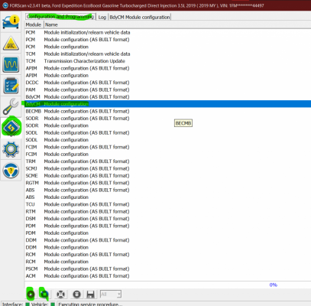The height and width of the screenshot is (306, 311).
Task: Click the floppy disk save icon
Action: coord(90,295)
